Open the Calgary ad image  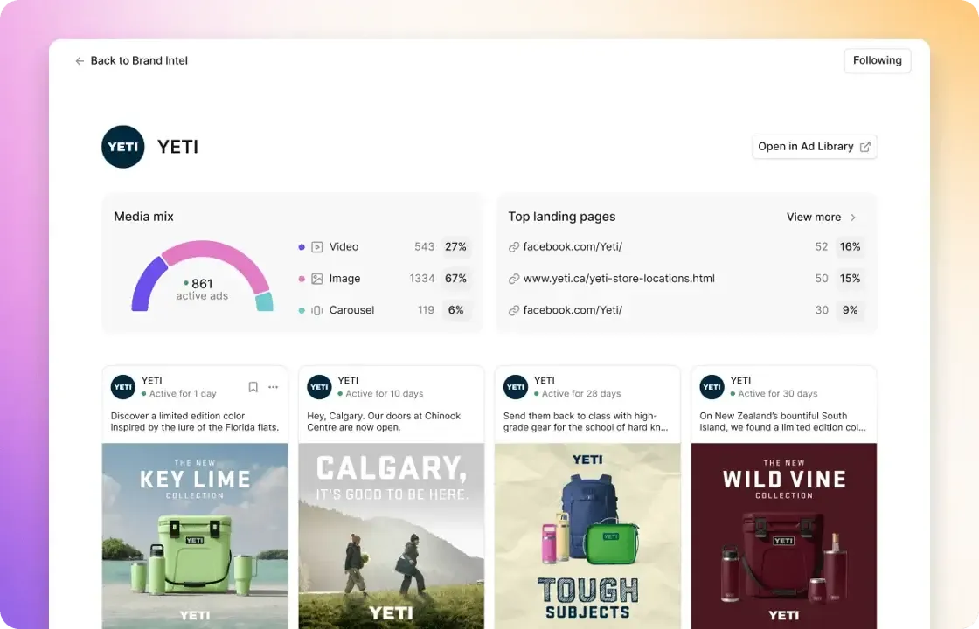pos(392,536)
